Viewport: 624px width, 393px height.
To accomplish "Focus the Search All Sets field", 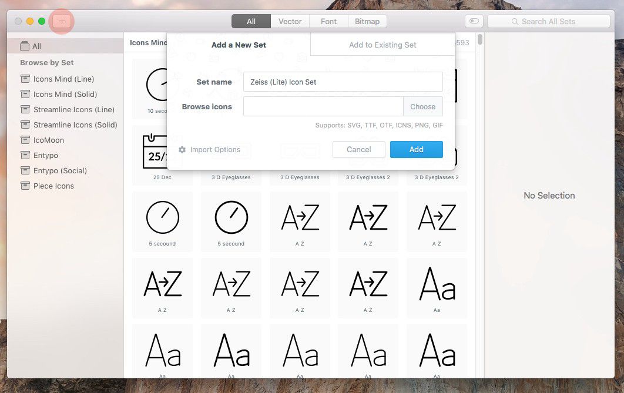I will coord(548,22).
